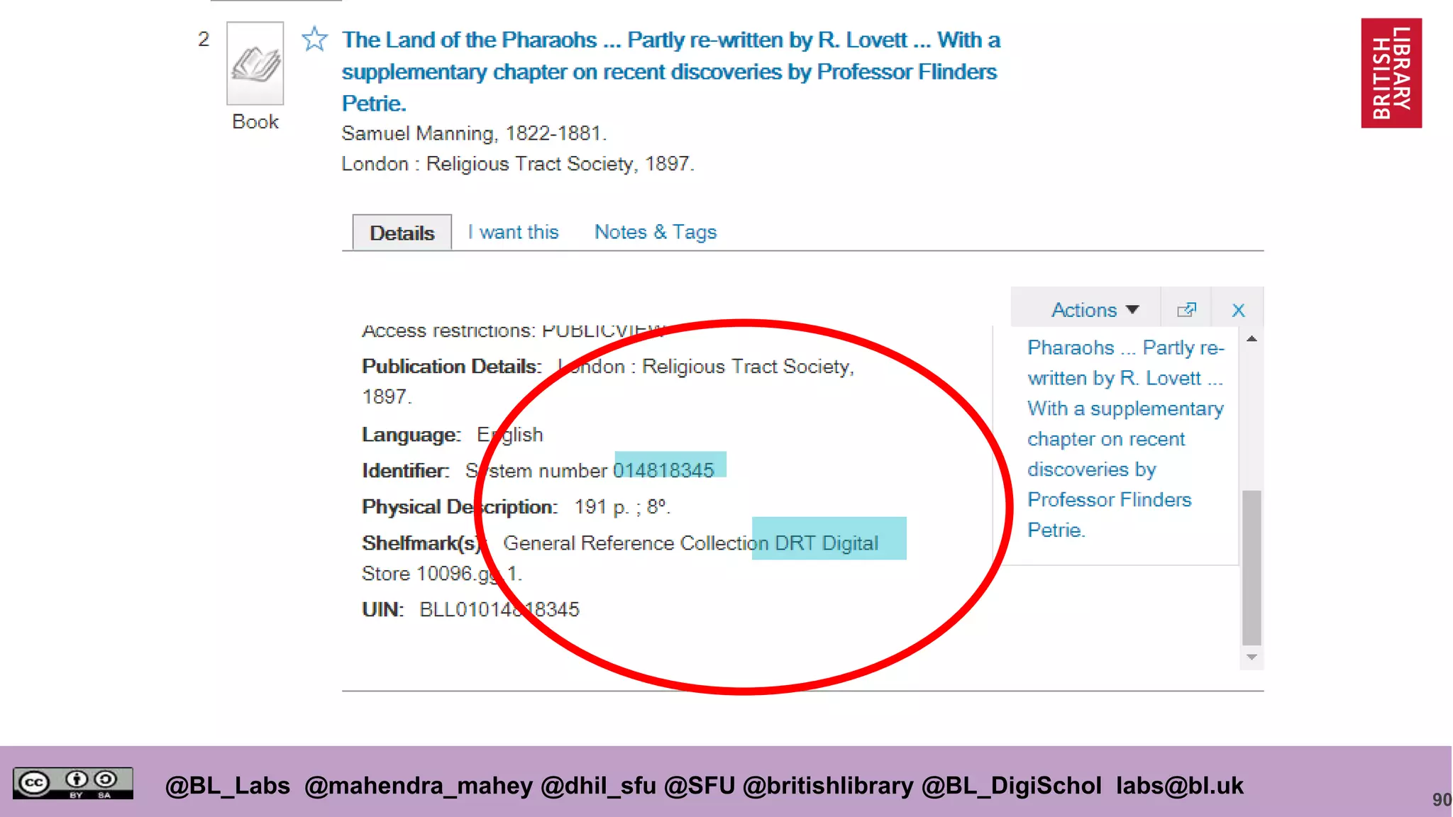This screenshot has width=1453, height=817.
Task: Click the scrollbar up arrow
Action: point(1252,339)
